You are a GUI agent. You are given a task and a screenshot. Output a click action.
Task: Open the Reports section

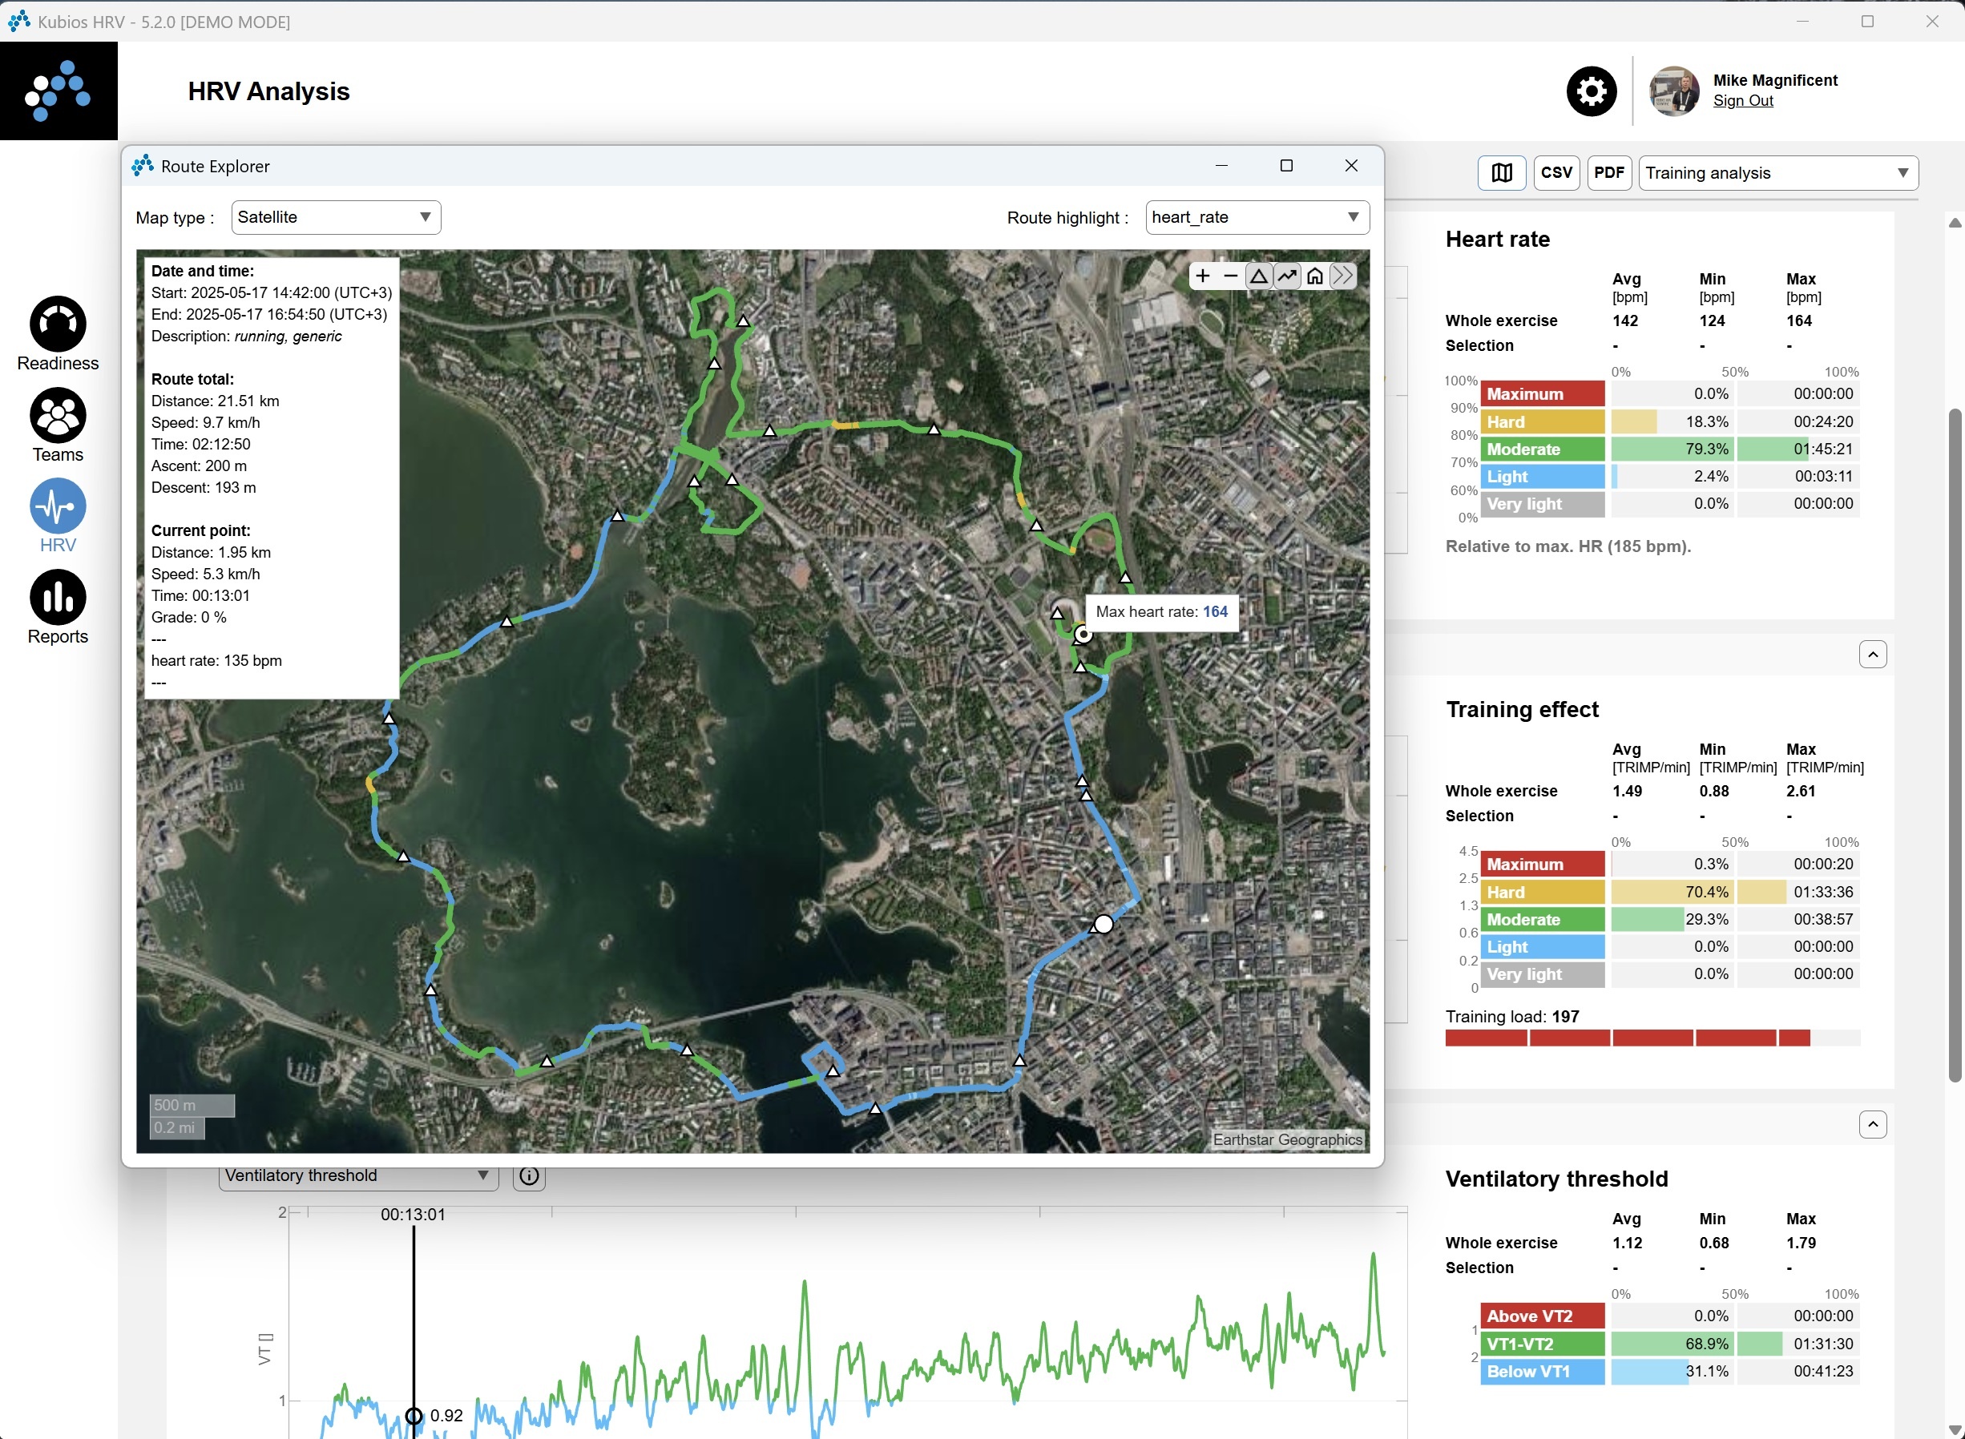click(59, 608)
